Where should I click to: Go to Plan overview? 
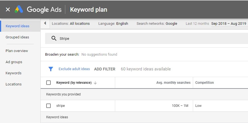17,51
